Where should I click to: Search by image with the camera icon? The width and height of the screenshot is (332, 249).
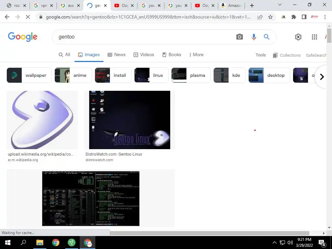coord(240,37)
